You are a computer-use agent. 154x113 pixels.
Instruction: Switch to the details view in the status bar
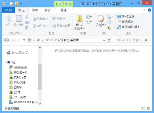tap(143, 108)
